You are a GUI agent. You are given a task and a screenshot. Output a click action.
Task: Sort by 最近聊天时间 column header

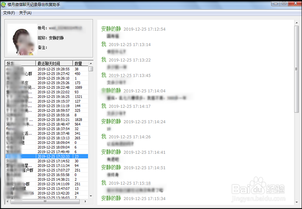pyautogui.click(x=54, y=63)
